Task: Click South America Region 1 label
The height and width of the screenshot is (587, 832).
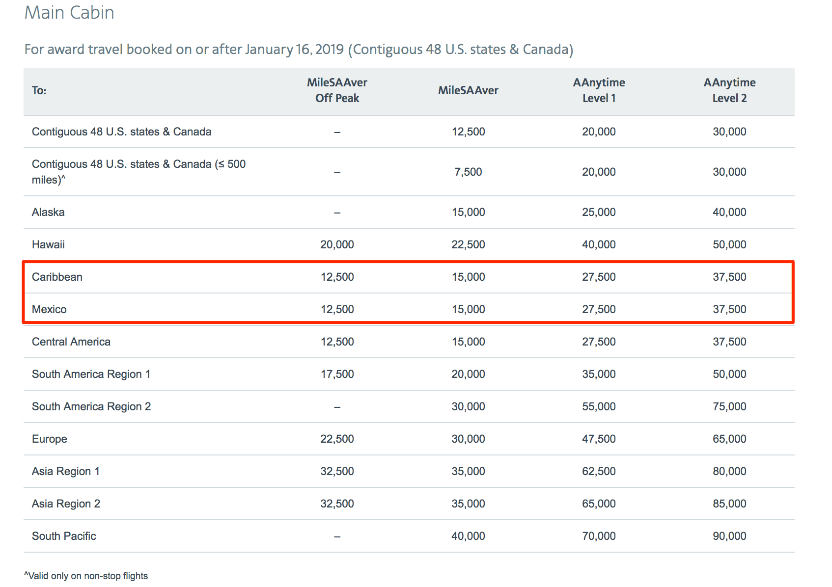Action: [x=91, y=374]
